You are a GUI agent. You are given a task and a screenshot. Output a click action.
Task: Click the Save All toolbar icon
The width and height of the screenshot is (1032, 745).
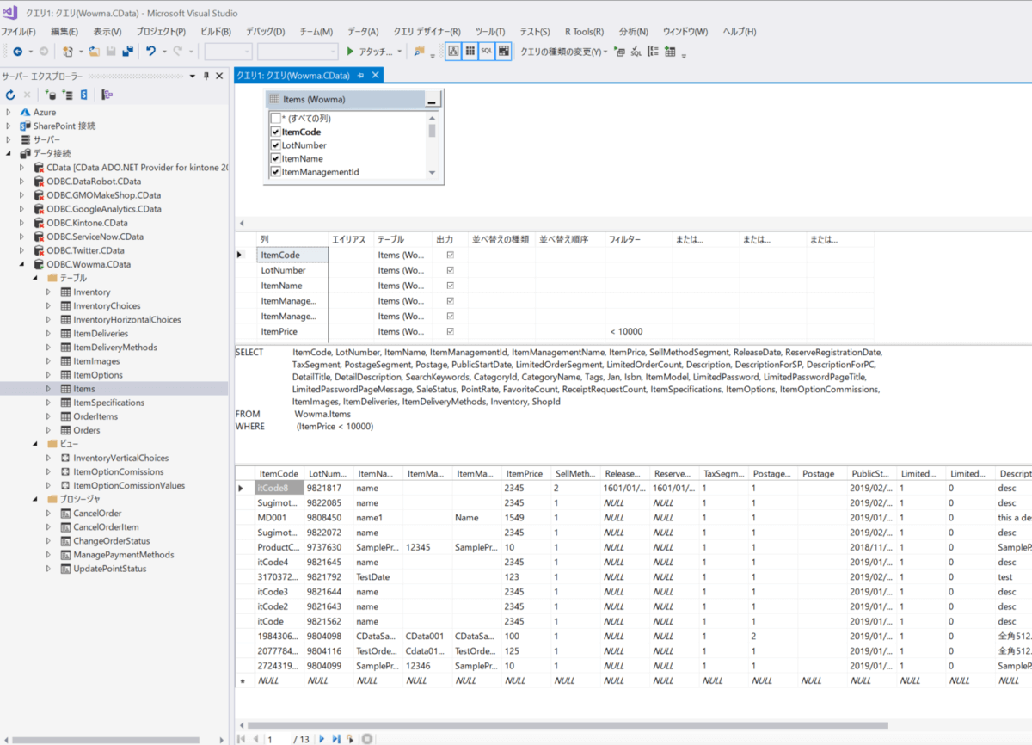click(127, 52)
